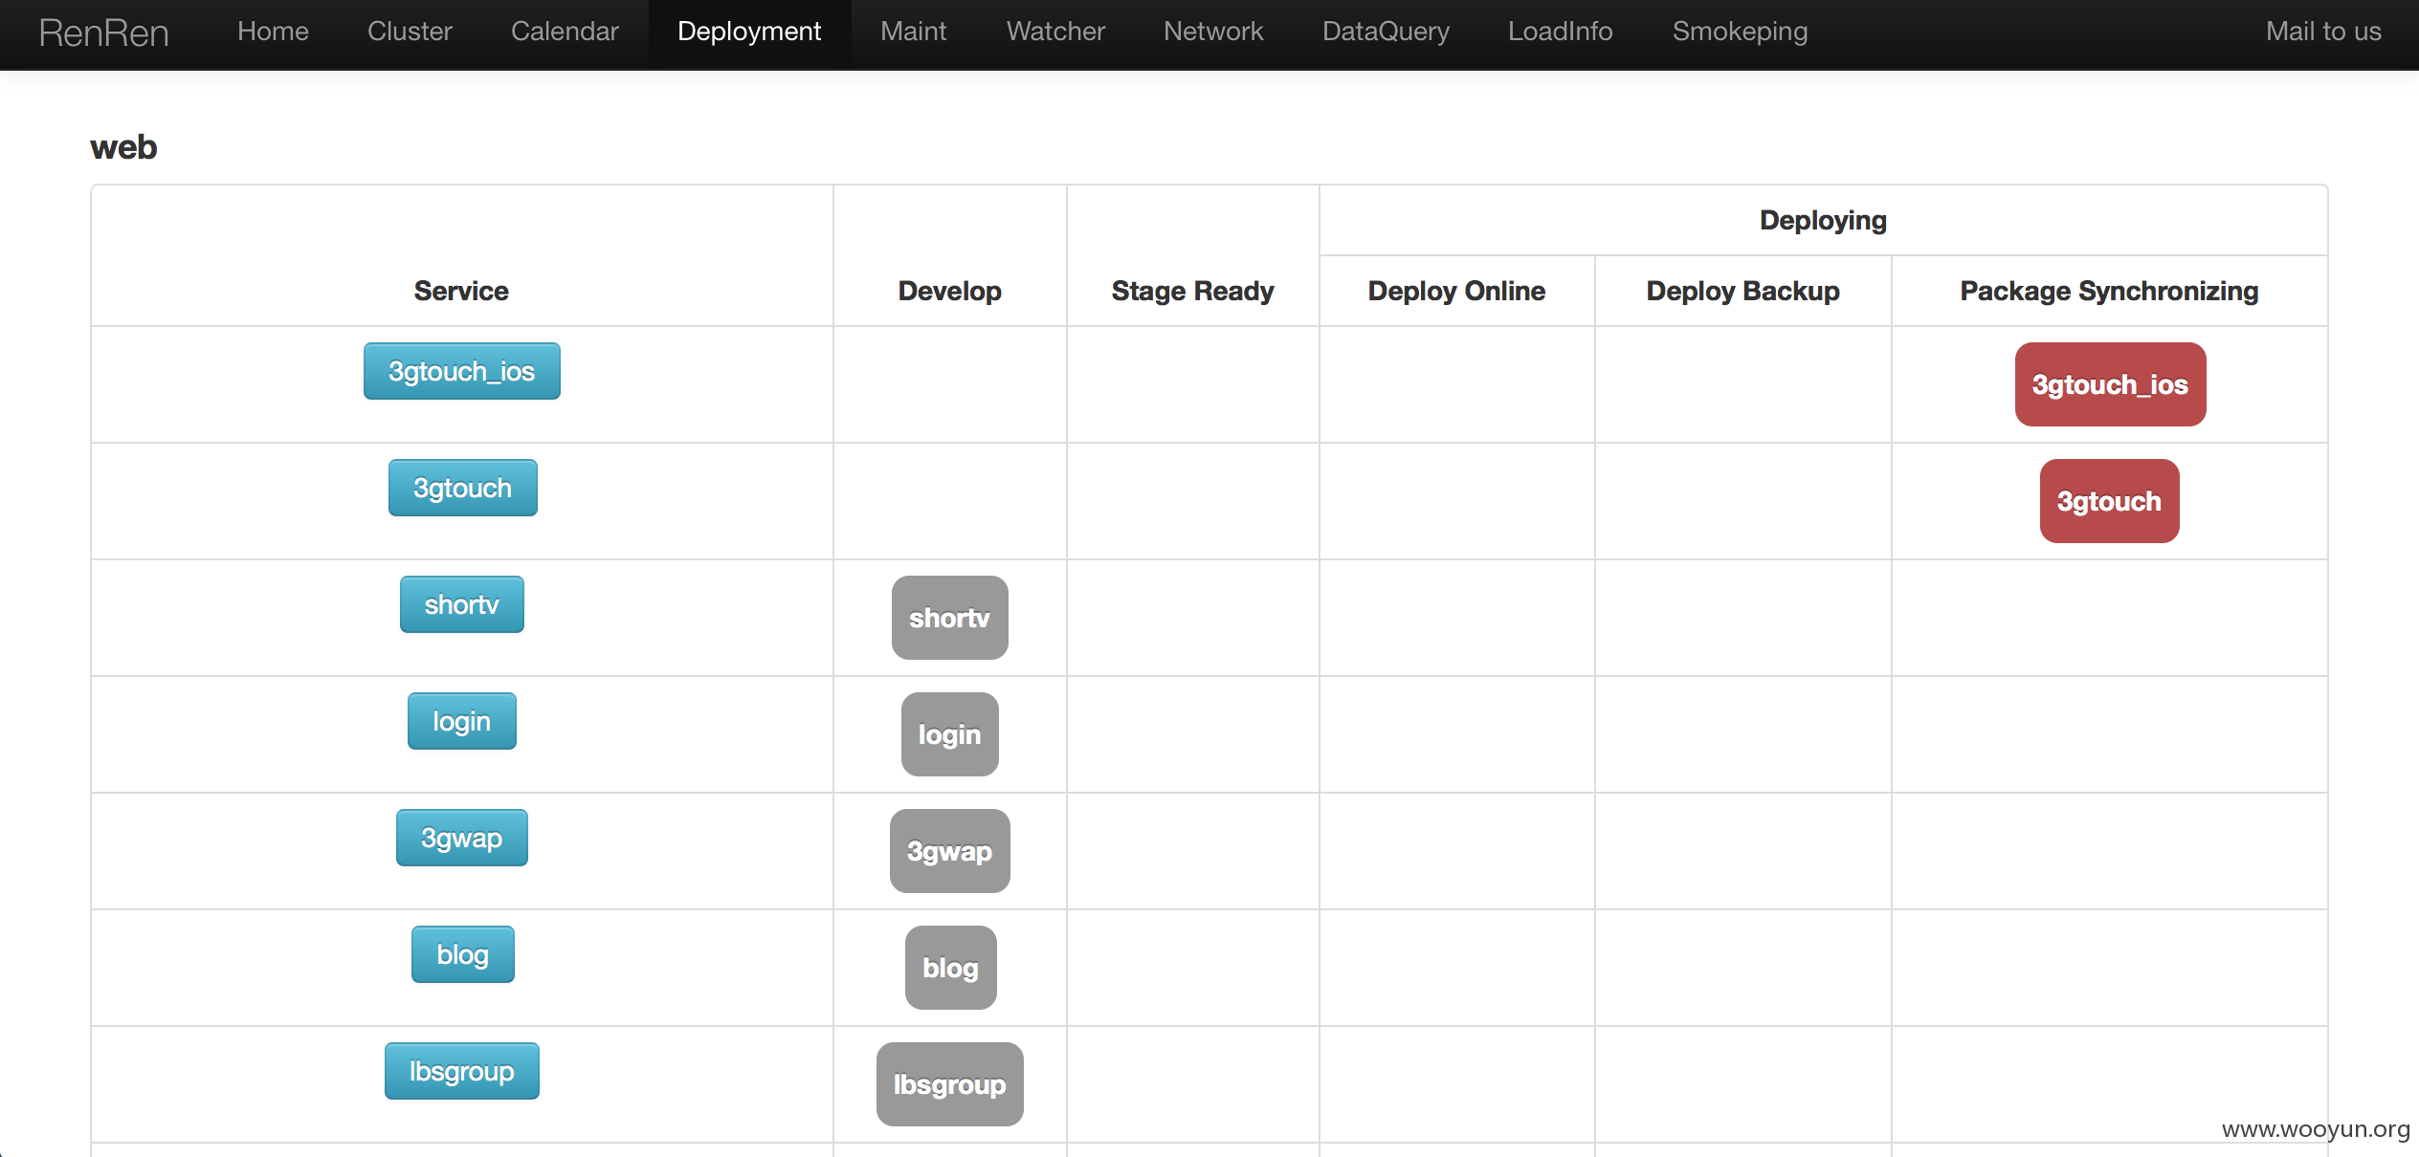Click the red 3gtouch_ios synchronizing badge
Viewport: 2419px width, 1157px height.
pyautogui.click(x=2110, y=384)
